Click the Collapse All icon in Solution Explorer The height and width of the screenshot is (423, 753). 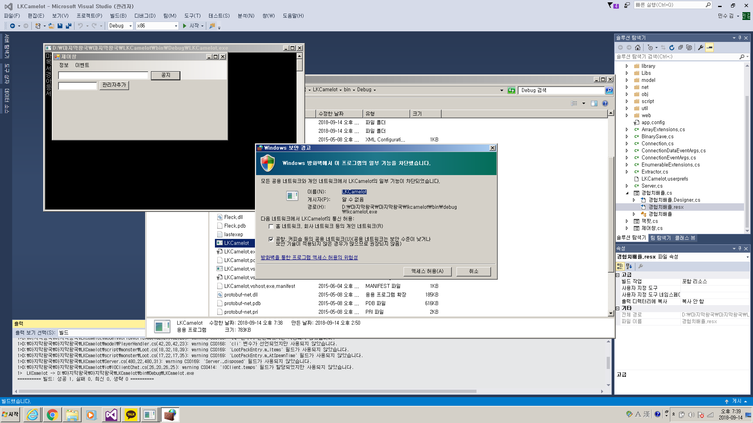tap(680, 48)
